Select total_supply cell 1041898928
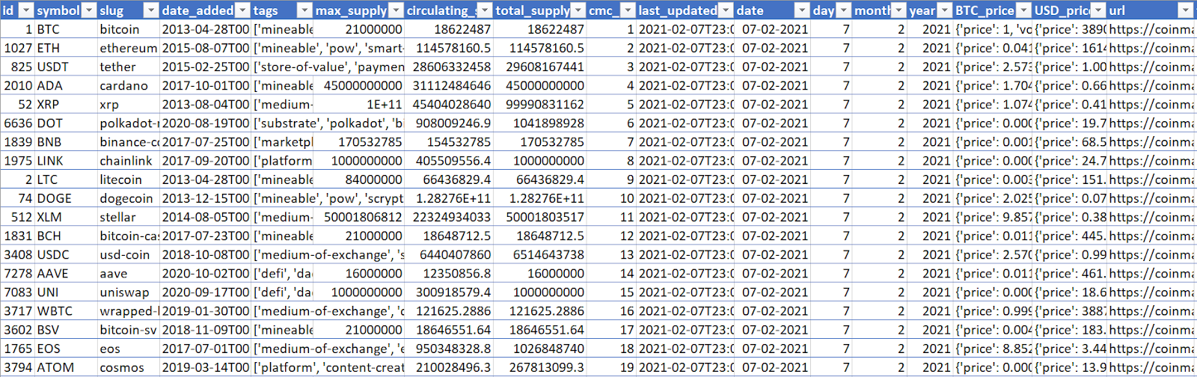The image size is (1197, 377). 539,123
